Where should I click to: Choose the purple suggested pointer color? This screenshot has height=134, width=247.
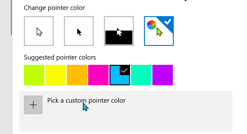(x=163, y=75)
